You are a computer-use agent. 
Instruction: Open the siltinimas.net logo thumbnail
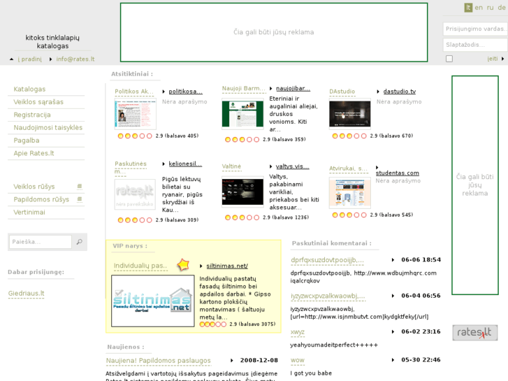(152, 301)
